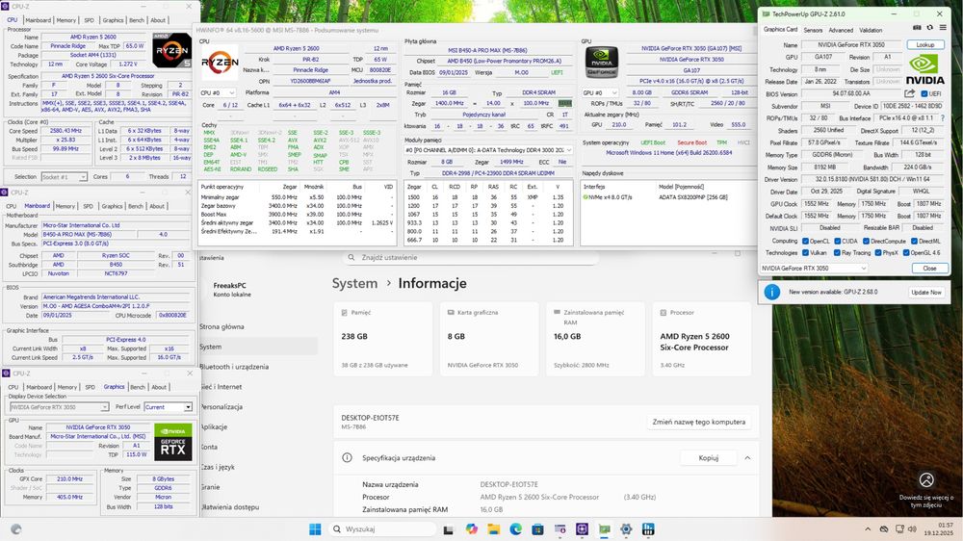Switch to GPU-Z taskbar icon
963x541 pixels.
605,528
